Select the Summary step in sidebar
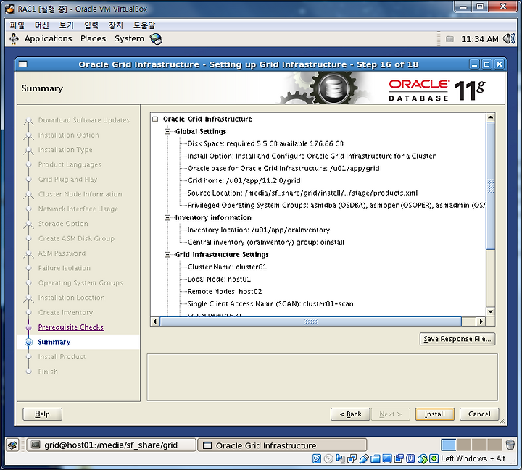 (x=54, y=342)
